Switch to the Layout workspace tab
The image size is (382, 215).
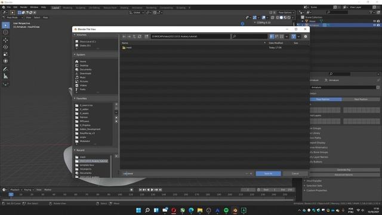pyautogui.click(x=56, y=8)
